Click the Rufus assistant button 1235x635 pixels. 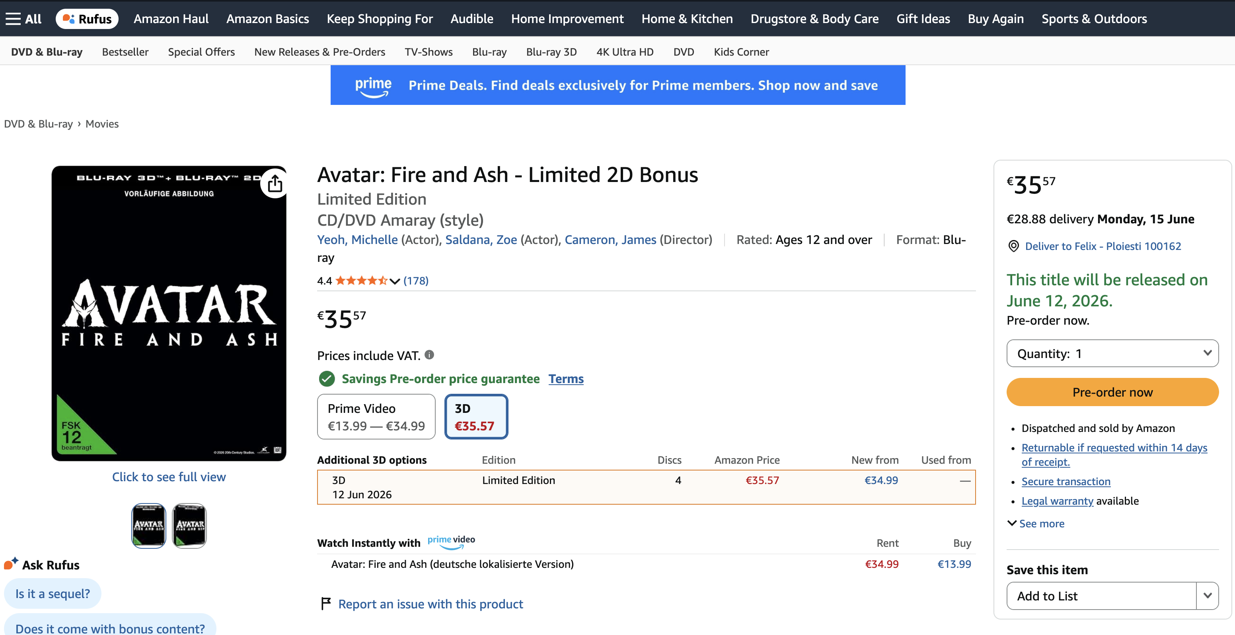pos(87,19)
